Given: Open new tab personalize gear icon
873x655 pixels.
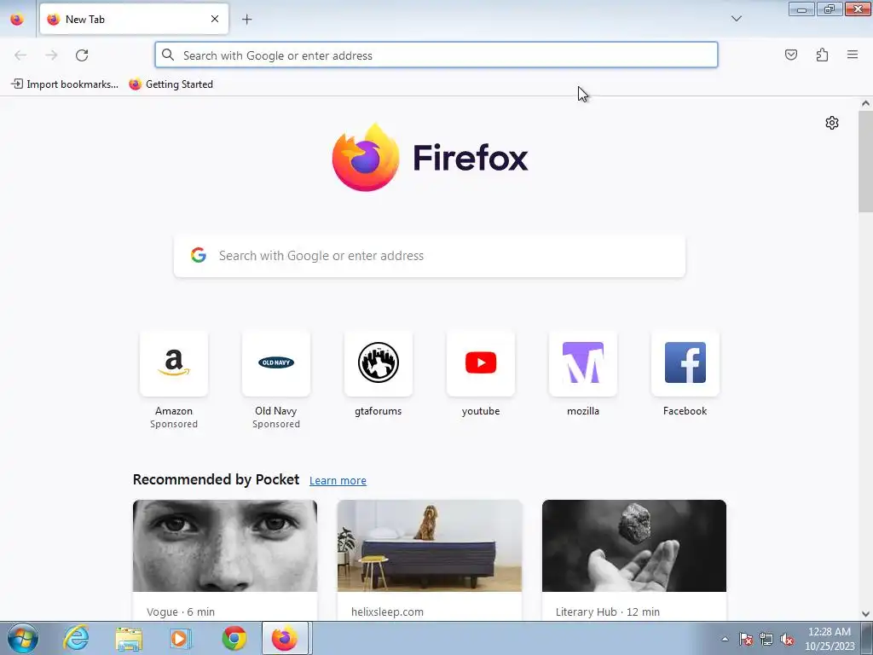Looking at the screenshot, I should tap(832, 123).
